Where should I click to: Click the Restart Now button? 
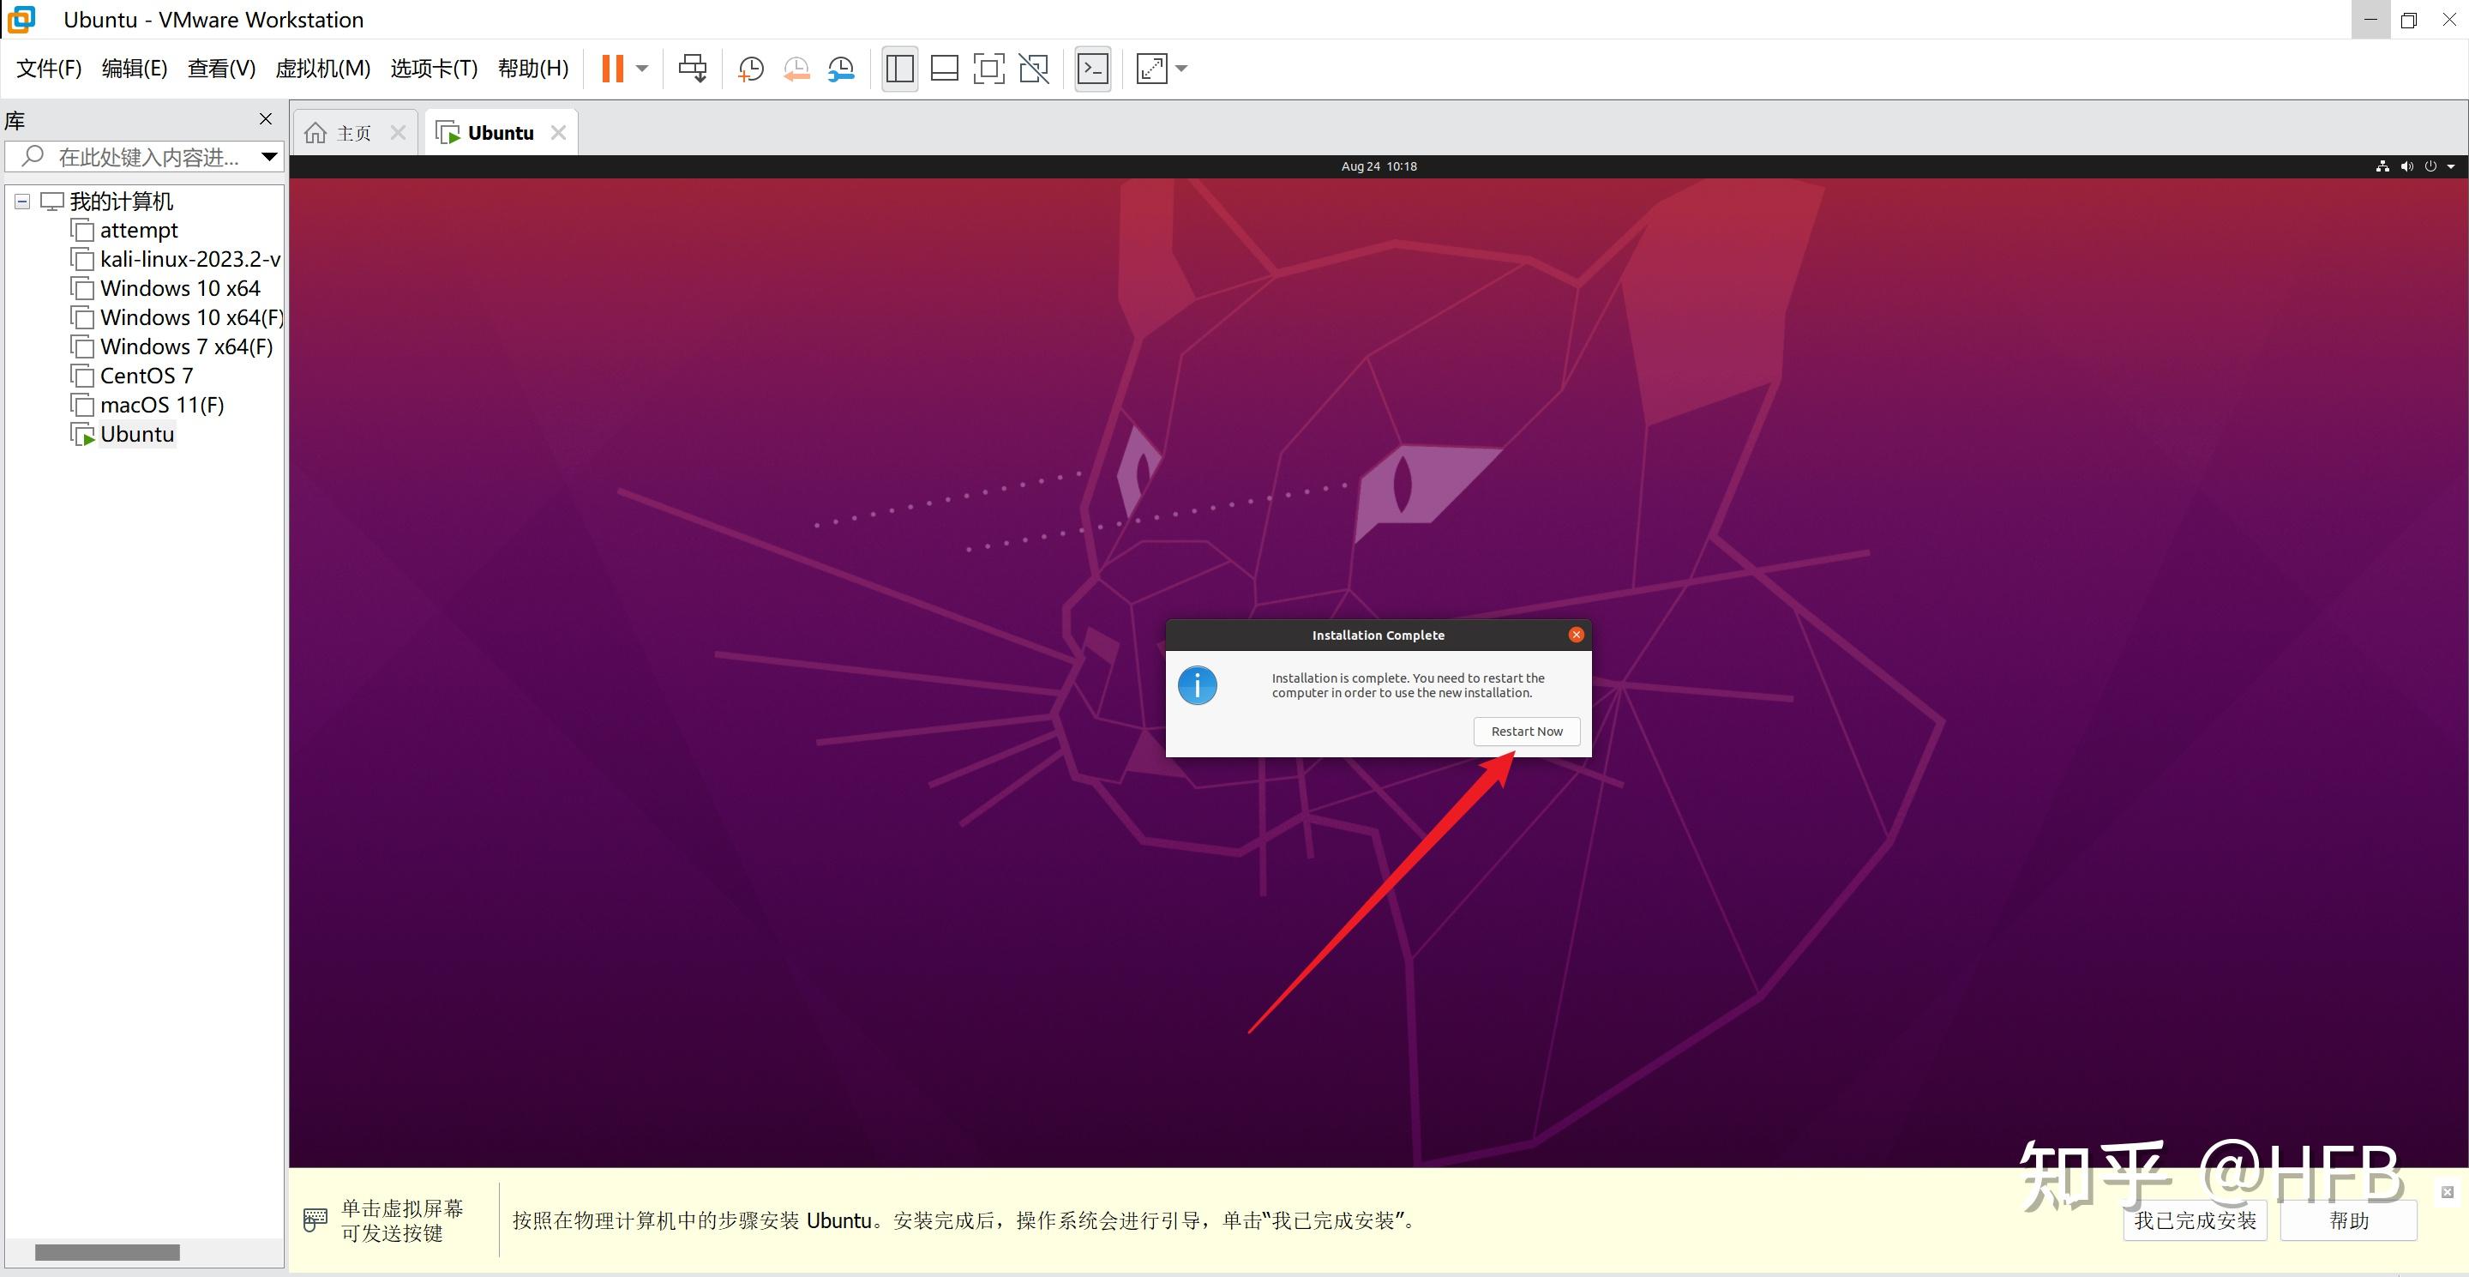(x=1526, y=731)
